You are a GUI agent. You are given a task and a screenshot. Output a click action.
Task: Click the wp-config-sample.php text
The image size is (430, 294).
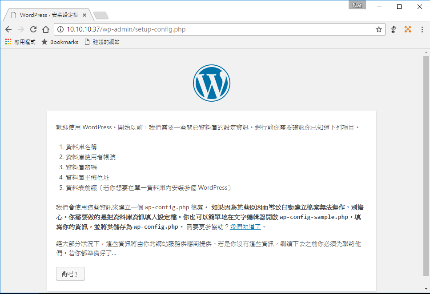tap(314, 217)
